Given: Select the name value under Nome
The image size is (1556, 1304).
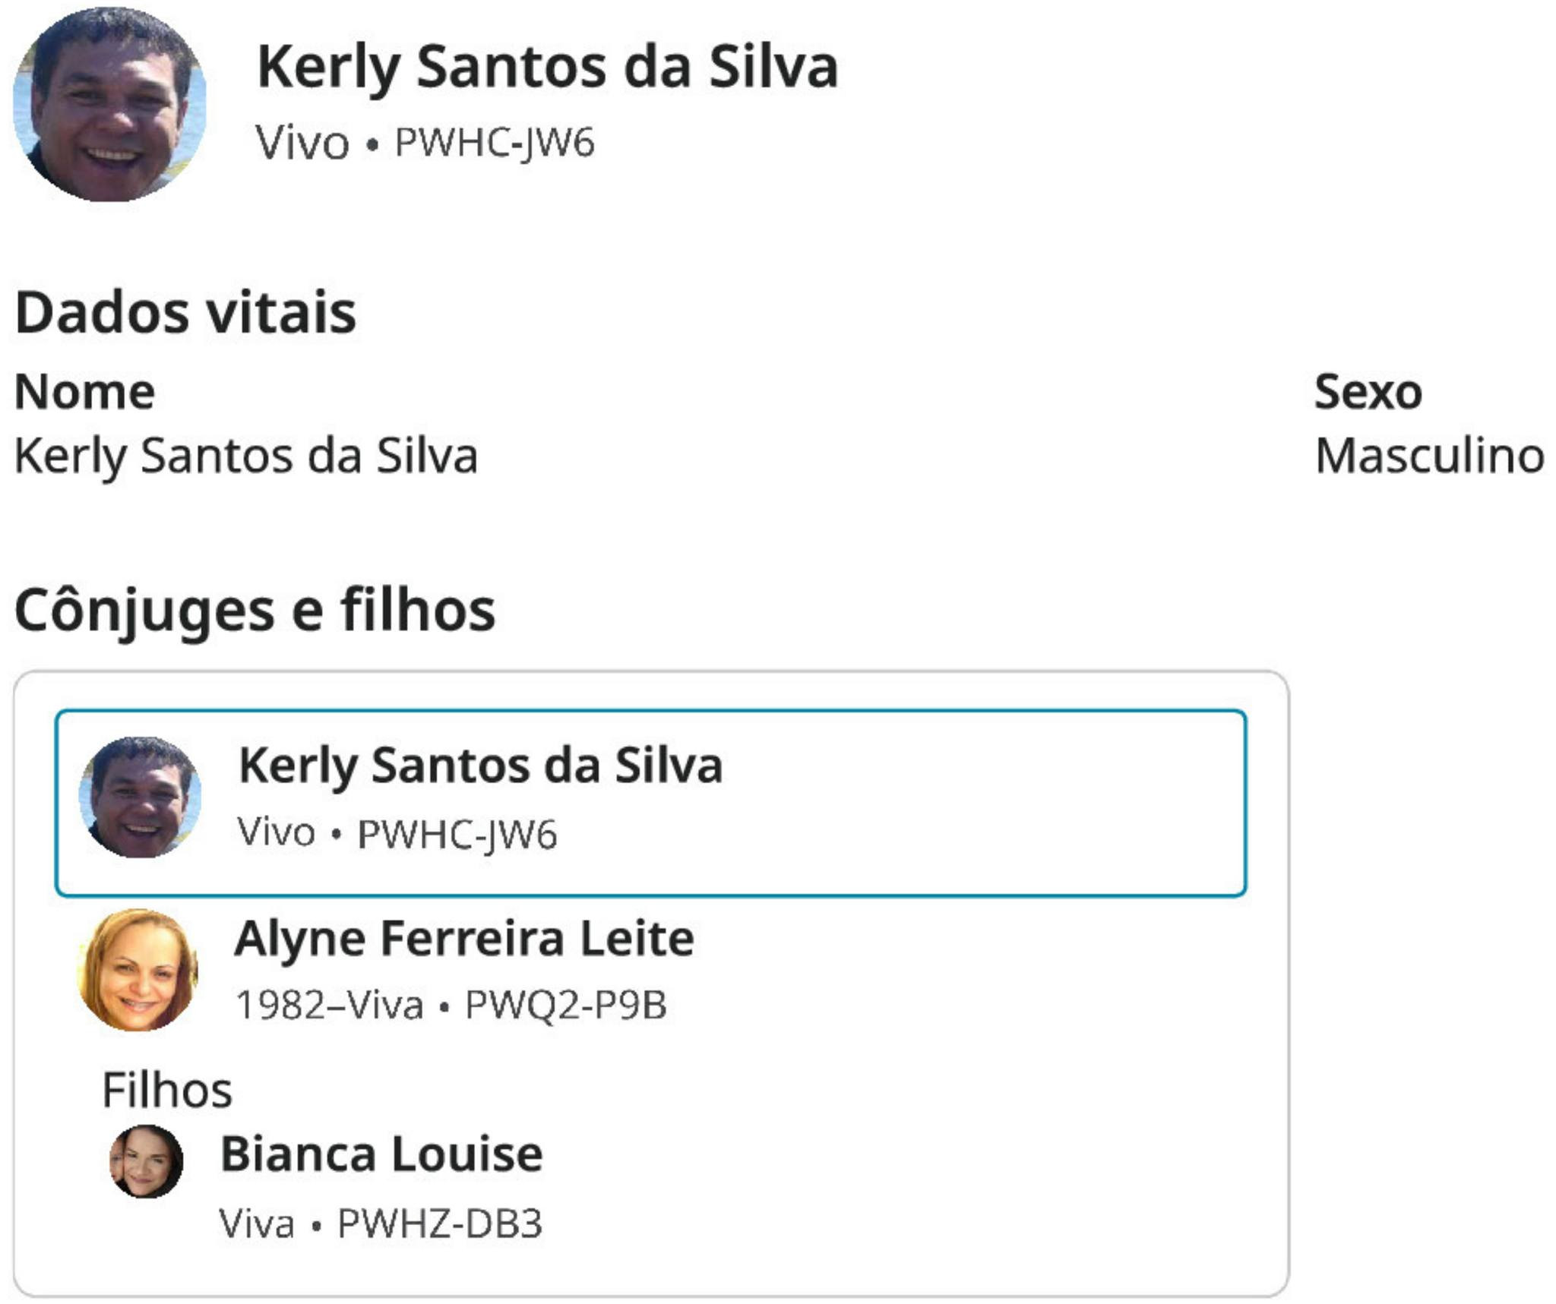Looking at the screenshot, I should coord(246,456).
